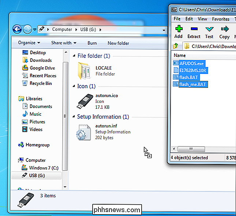Click the Extract icon in 7-Zip
Screen dimensions: 236x216
click(x=194, y=29)
